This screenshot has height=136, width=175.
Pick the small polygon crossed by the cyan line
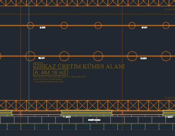point(30,26)
